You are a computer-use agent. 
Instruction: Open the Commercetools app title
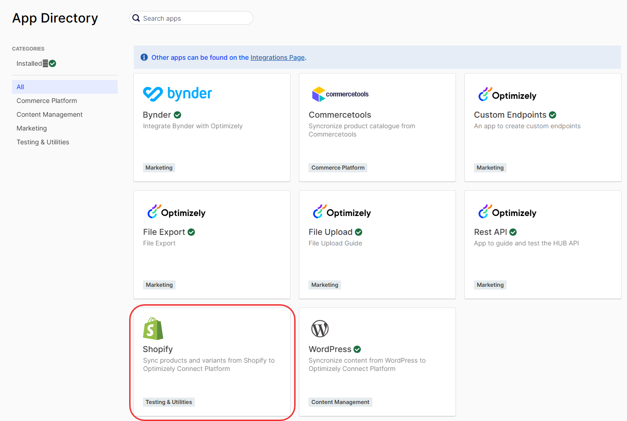[x=340, y=115]
